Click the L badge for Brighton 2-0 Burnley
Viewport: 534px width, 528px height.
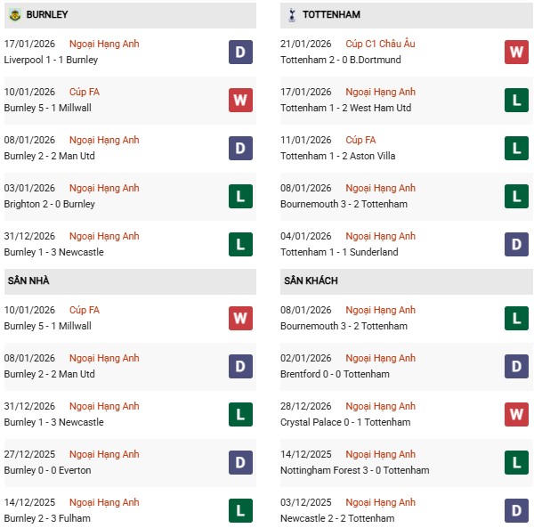pos(240,197)
